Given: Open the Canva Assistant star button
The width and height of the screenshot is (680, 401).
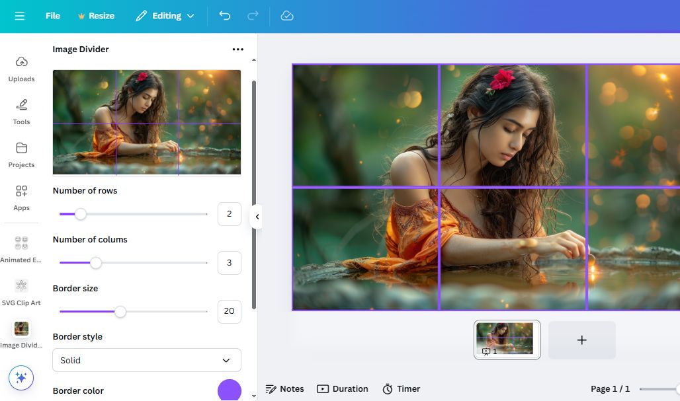Looking at the screenshot, I should (21, 377).
